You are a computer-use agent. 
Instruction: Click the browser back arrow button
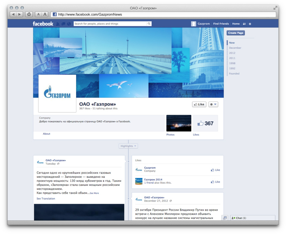coord(13,14)
